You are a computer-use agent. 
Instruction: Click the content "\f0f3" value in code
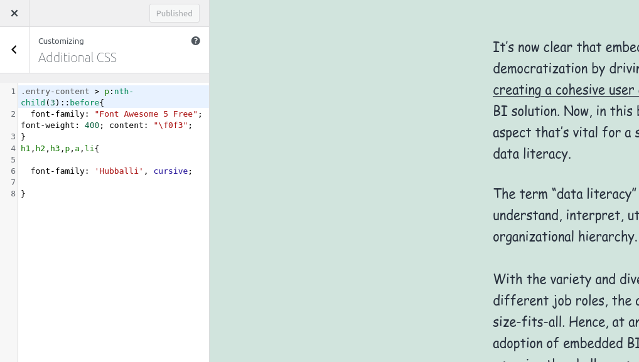click(170, 125)
